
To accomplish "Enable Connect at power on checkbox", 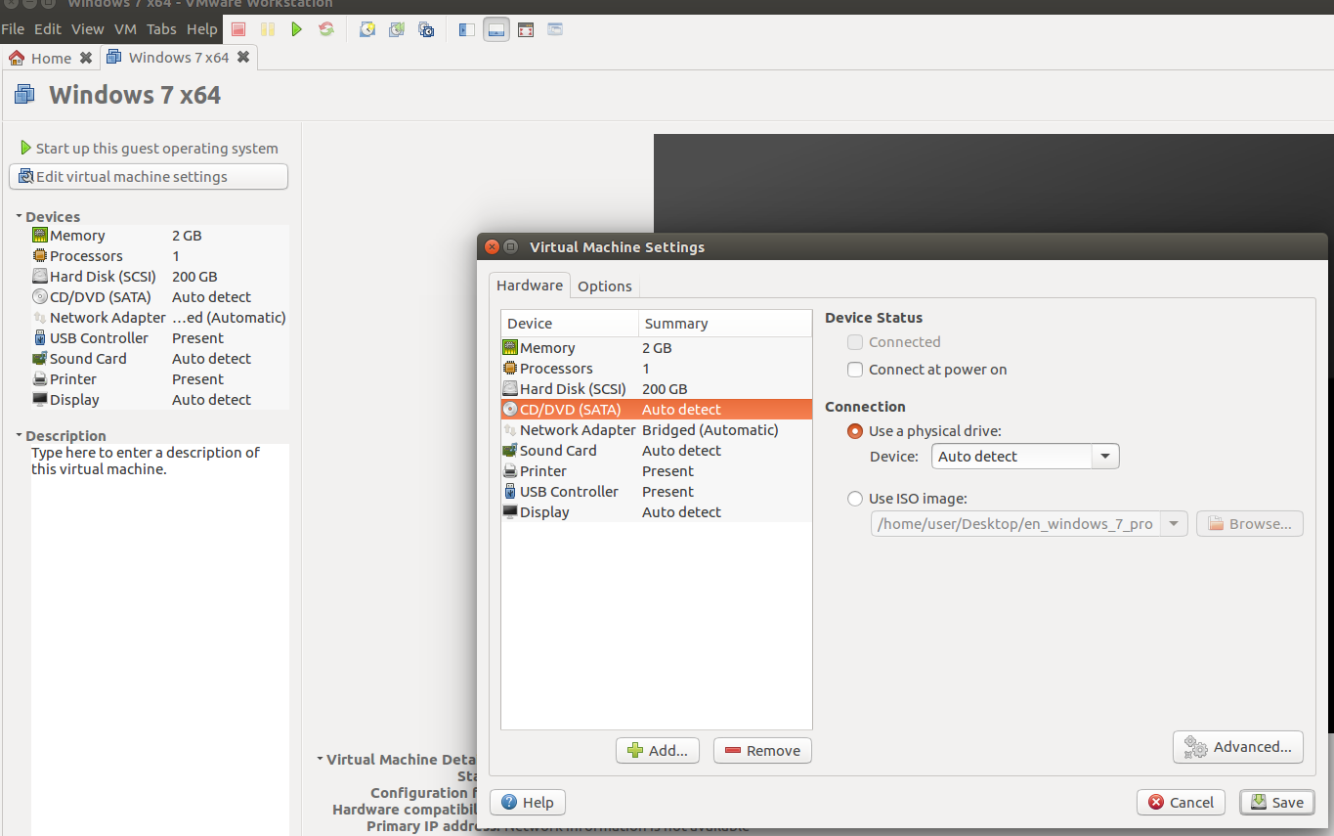I will [855, 370].
